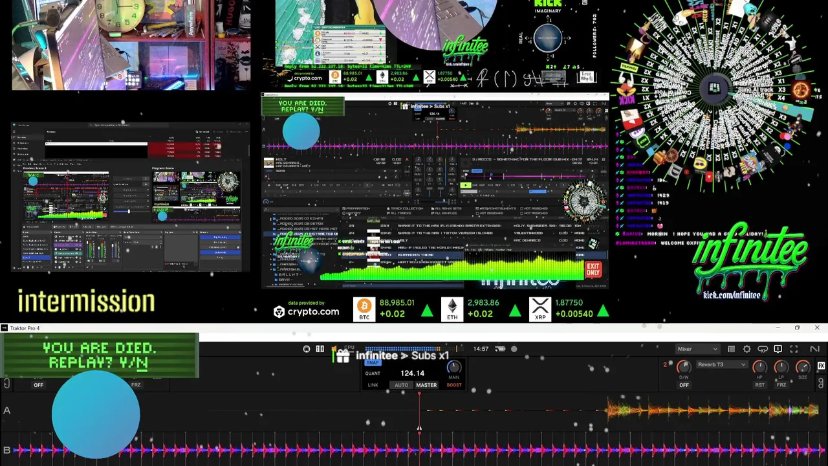The width and height of the screenshot is (828, 466).
Task: Click the battery indicator icon after 14:57
Action: [x=500, y=349]
